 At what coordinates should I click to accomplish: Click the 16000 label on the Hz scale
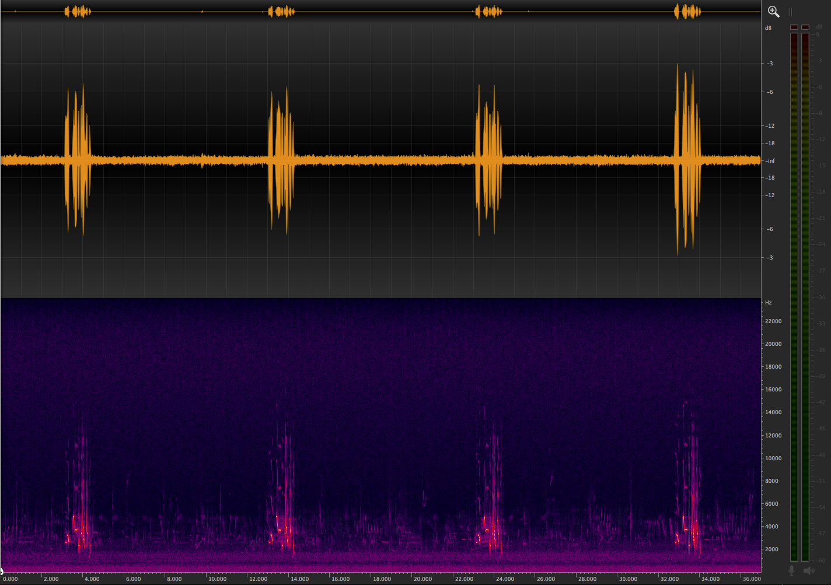click(x=773, y=390)
